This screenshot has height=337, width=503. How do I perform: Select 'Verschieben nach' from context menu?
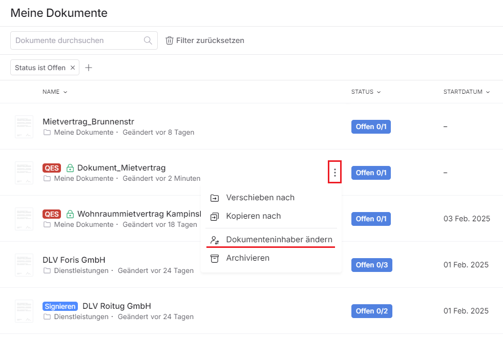click(x=260, y=198)
